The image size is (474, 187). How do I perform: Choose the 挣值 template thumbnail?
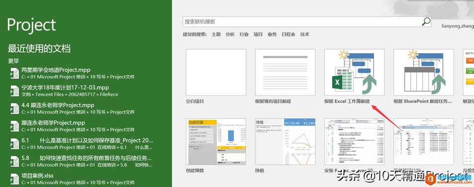285,141
